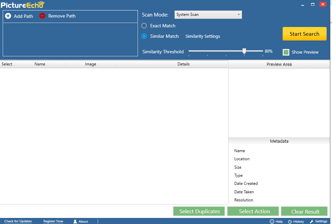
Task: Click inside the paths list box
Action: (x=70, y=39)
